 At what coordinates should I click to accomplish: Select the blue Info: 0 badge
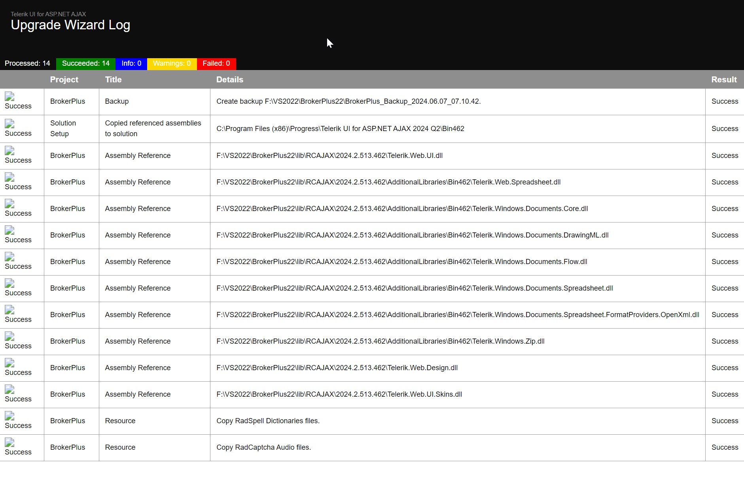(131, 64)
